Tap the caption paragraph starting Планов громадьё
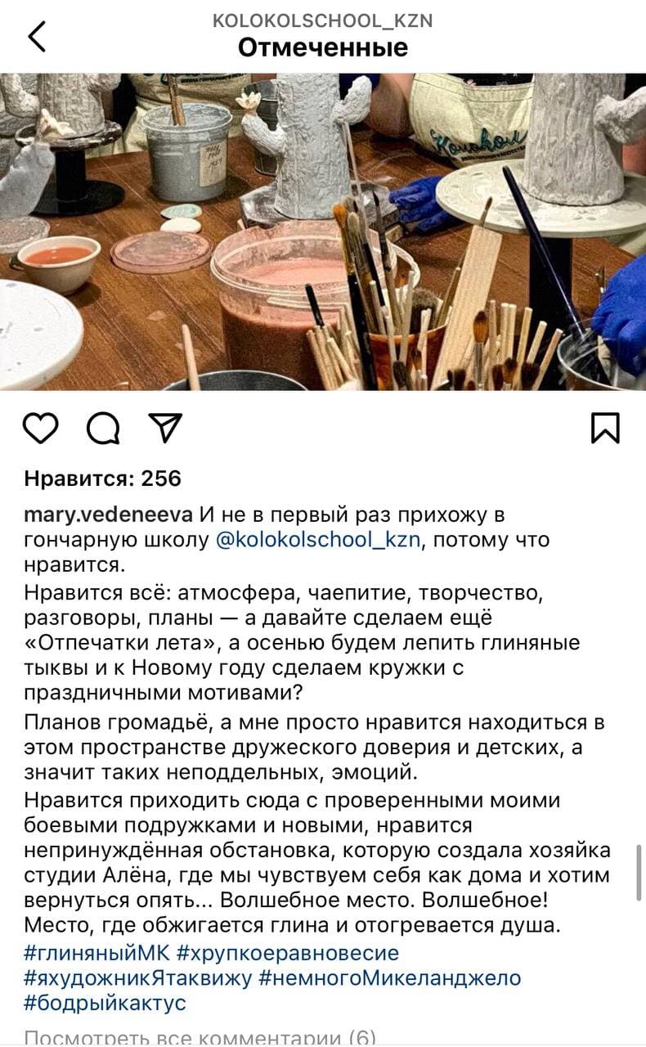 (315, 746)
